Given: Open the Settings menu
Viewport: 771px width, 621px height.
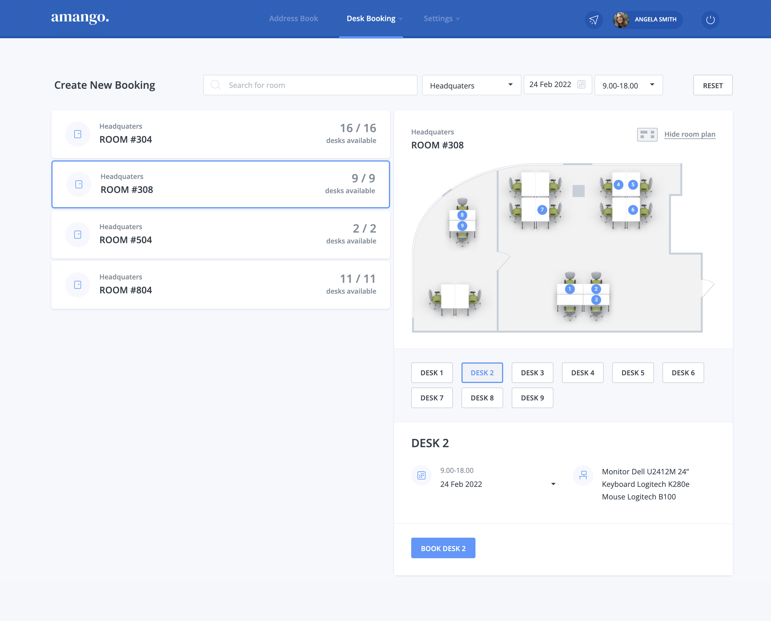Looking at the screenshot, I should point(441,19).
